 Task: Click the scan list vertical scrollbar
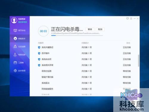tap(139, 61)
